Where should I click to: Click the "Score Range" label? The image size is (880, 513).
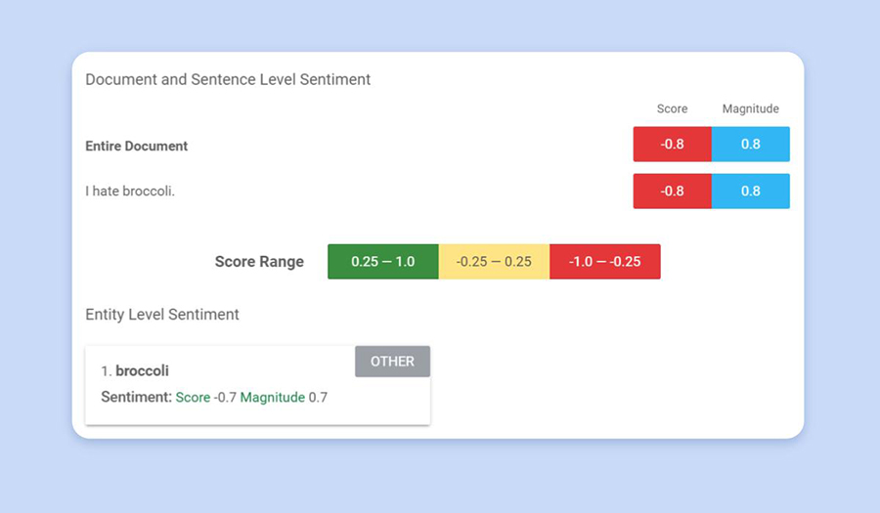pos(259,262)
